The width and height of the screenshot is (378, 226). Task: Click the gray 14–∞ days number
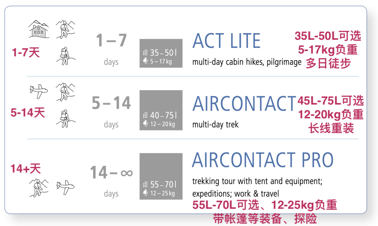pos(111,173)
